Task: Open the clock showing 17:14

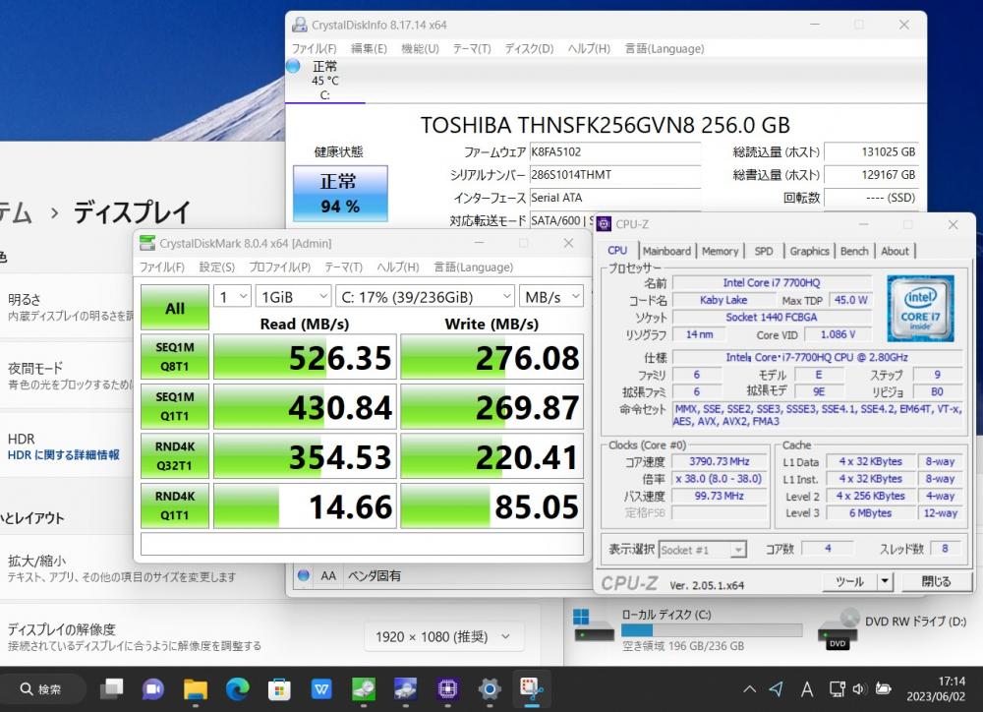Action: [x=936, y=688]
